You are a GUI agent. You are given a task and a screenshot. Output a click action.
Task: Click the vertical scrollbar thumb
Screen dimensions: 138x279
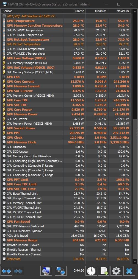pos(134,189)
